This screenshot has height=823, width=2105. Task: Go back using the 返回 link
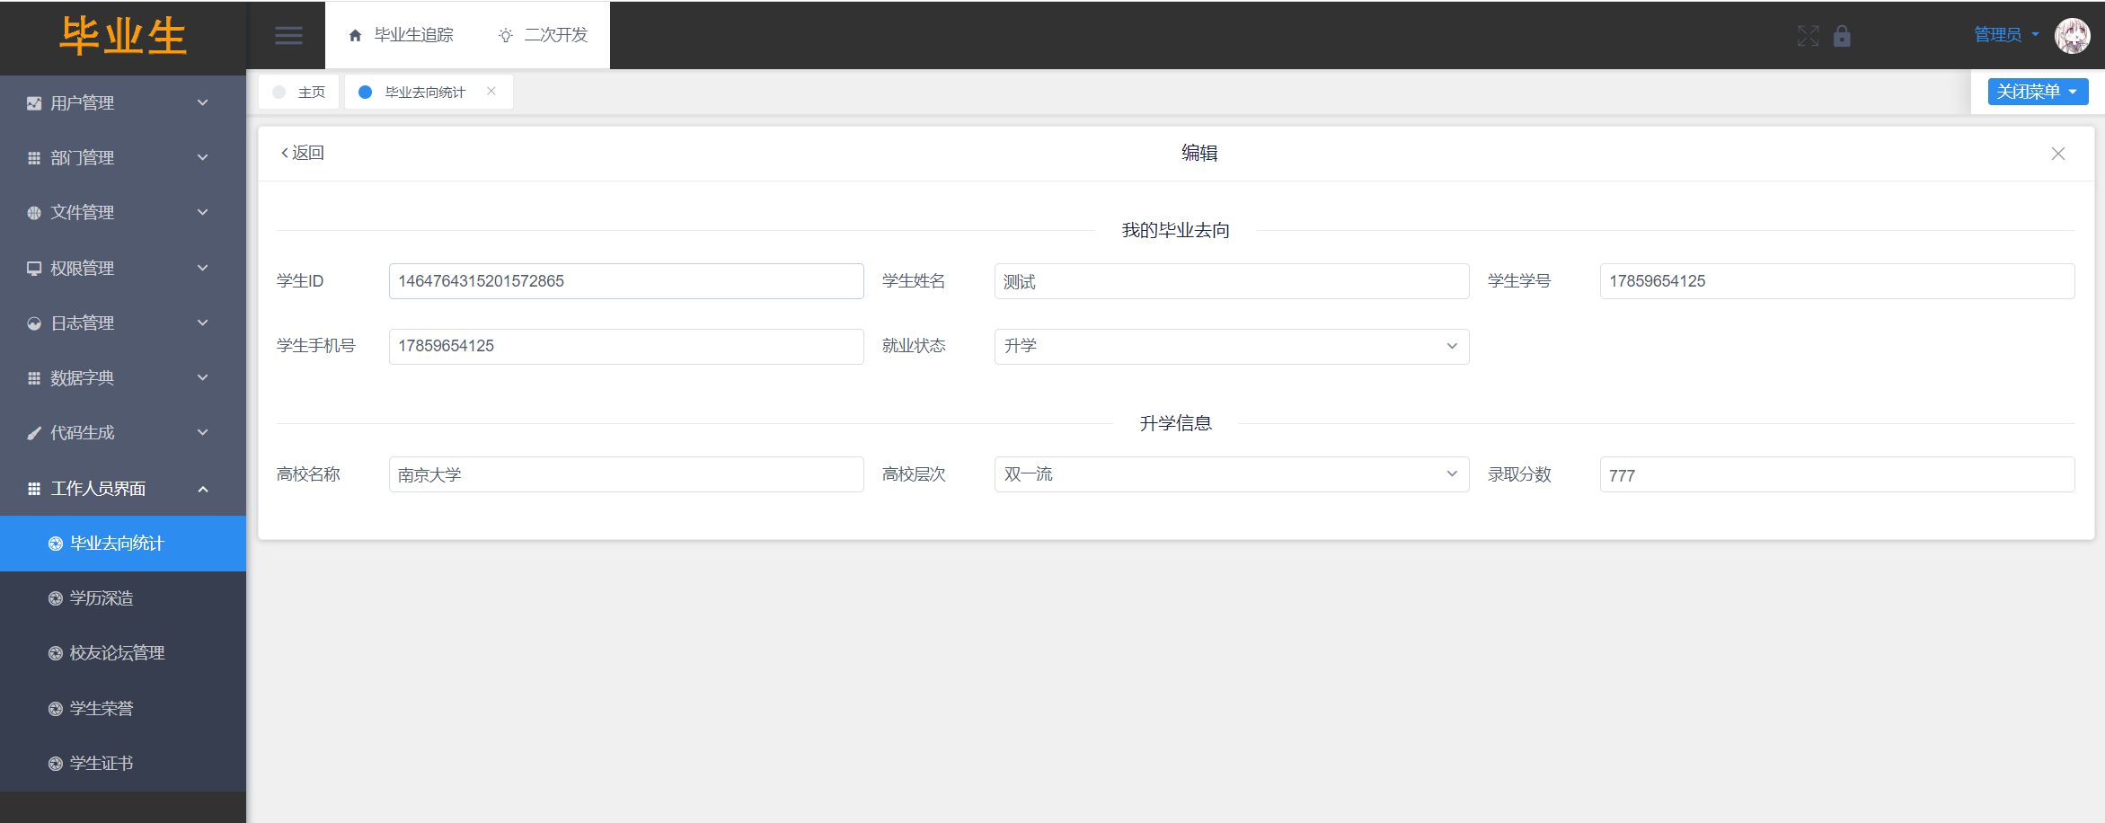[x=303, y=153]
